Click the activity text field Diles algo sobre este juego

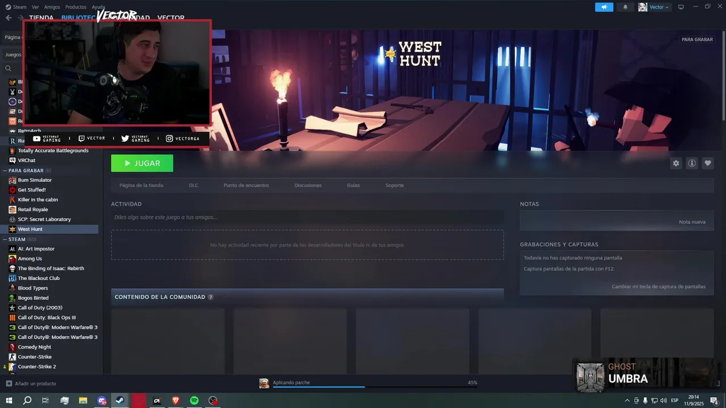click(x=307, y=217)
